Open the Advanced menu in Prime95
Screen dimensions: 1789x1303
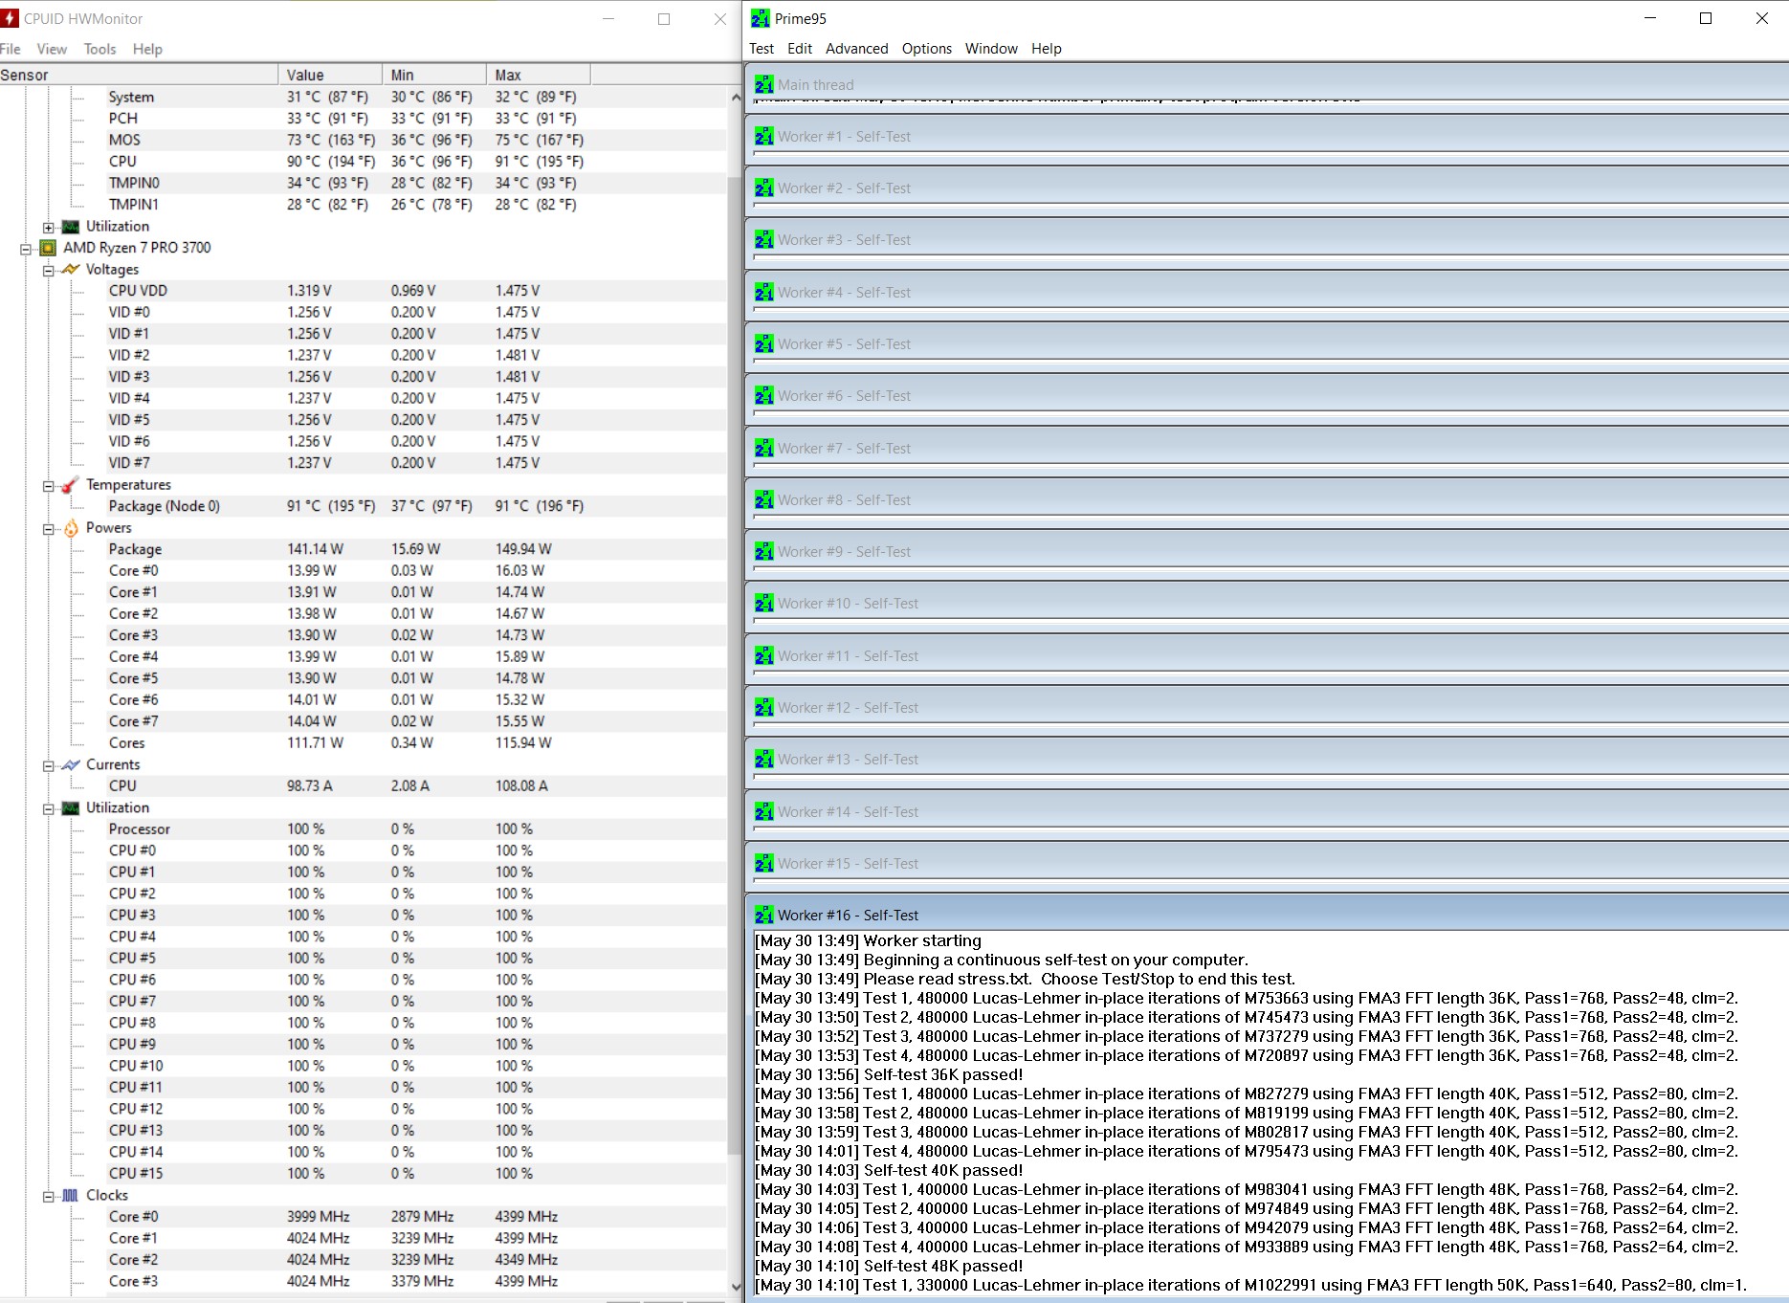[x=857, y=49]
